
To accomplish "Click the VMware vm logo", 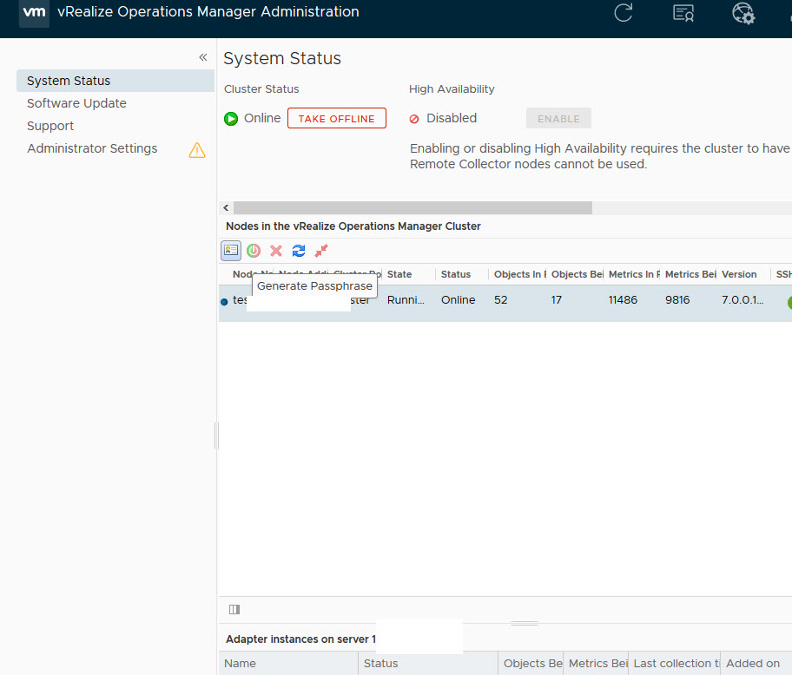I will (34, 13).
